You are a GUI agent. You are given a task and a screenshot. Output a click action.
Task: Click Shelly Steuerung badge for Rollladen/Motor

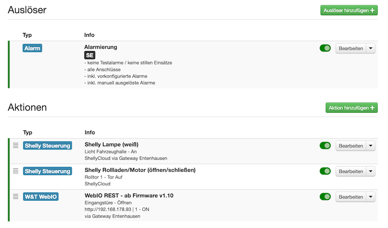(x=47, y=171)
